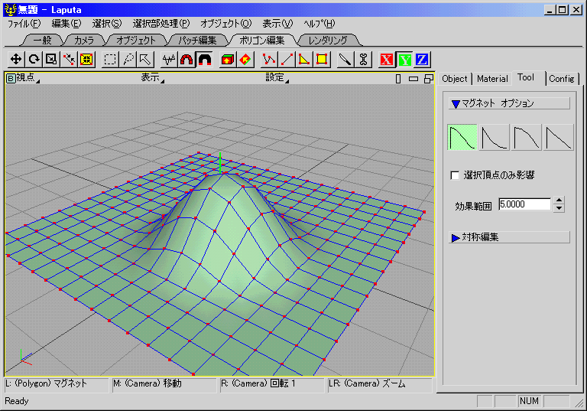Screen dimensions: 587x411
Task: Switch to the オブジェクト toolbar tab
Action: coord(136,40)
